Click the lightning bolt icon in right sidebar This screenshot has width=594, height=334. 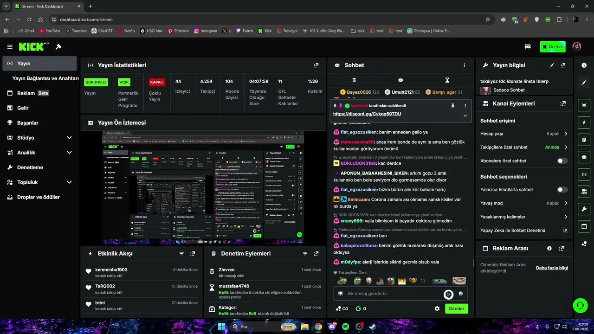tap(584, 122)
